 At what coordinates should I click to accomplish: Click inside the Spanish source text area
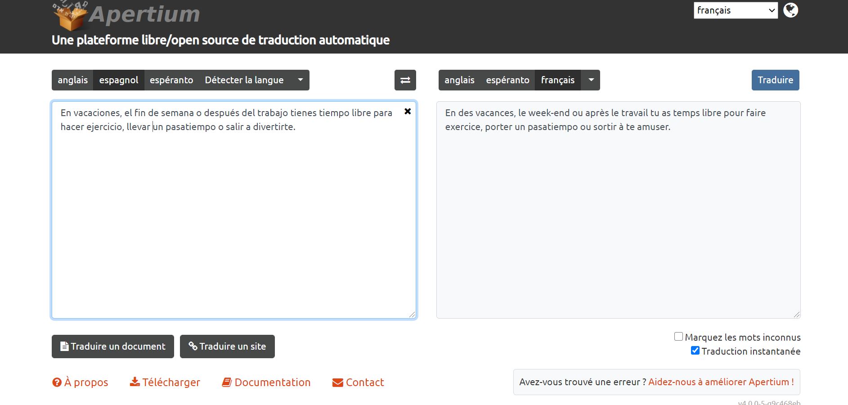[x=234, y=210]
